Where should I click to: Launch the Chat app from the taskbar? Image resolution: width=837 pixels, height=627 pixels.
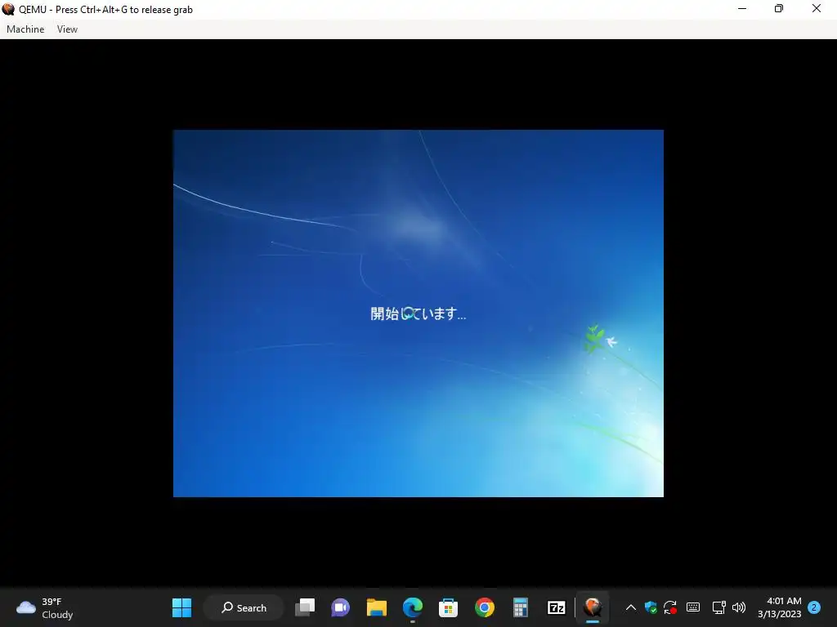tap(341, 607)
